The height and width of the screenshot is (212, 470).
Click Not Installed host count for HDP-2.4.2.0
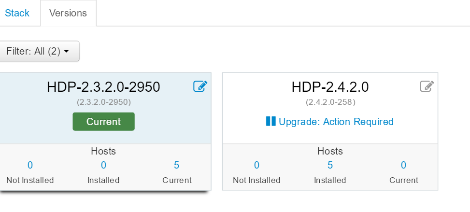coord(256,165)
